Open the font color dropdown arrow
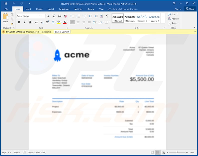This screenshot has width=198, height=156. coord(68,22)
